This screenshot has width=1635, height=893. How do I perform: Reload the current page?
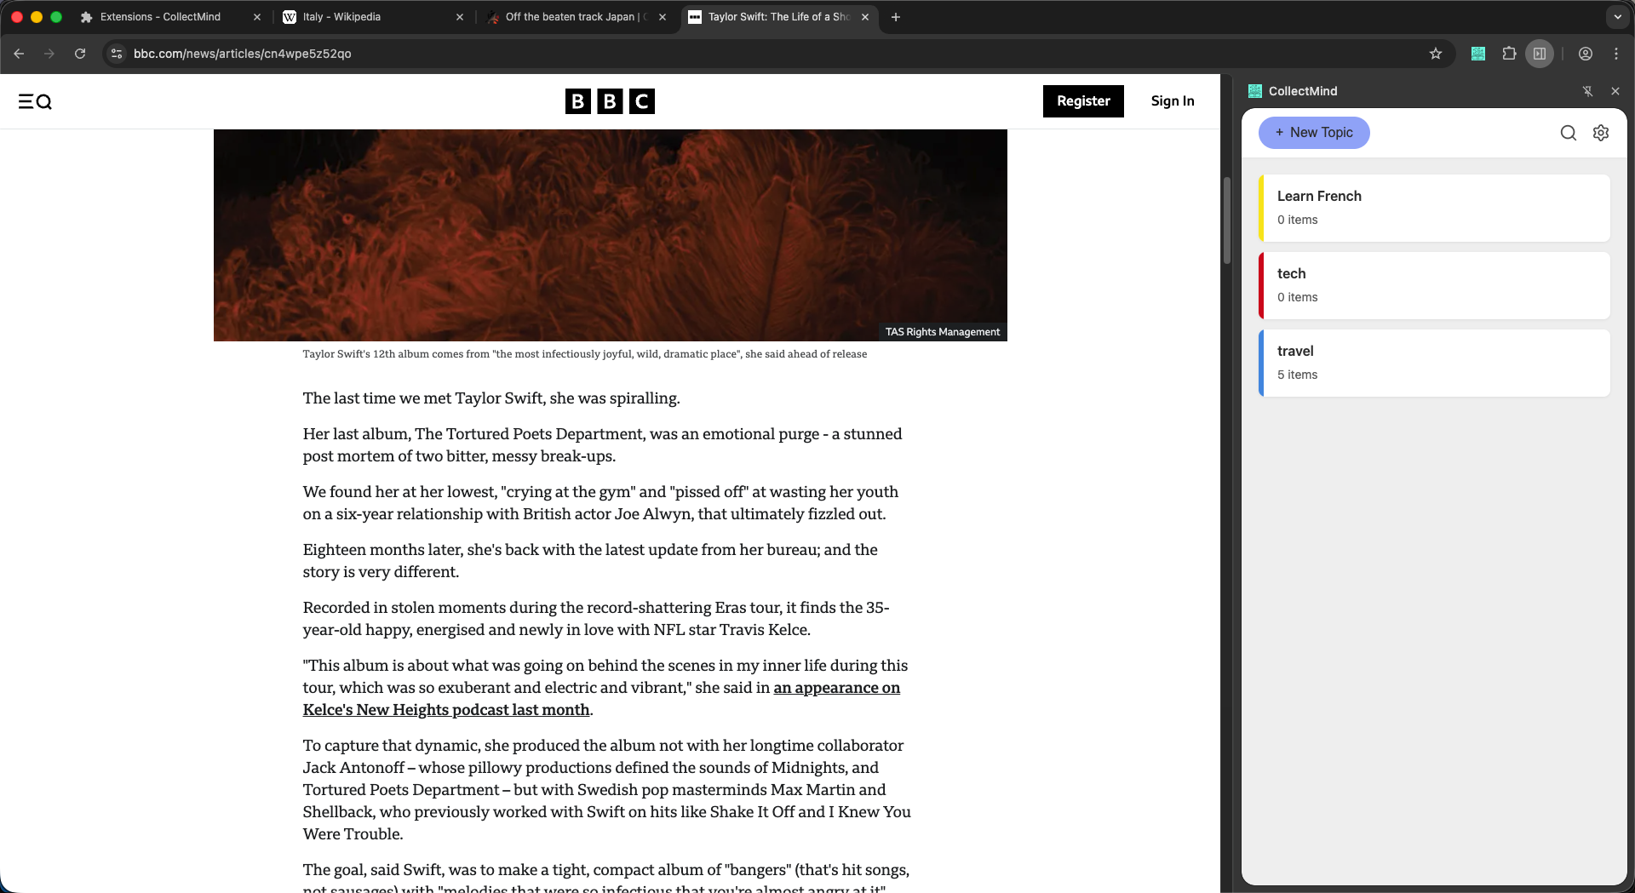(x=80, y=54)
